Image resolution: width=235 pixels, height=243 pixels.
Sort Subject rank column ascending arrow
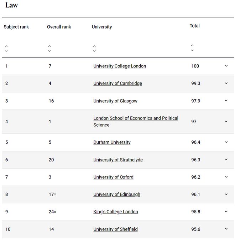(x=6, y=46)
